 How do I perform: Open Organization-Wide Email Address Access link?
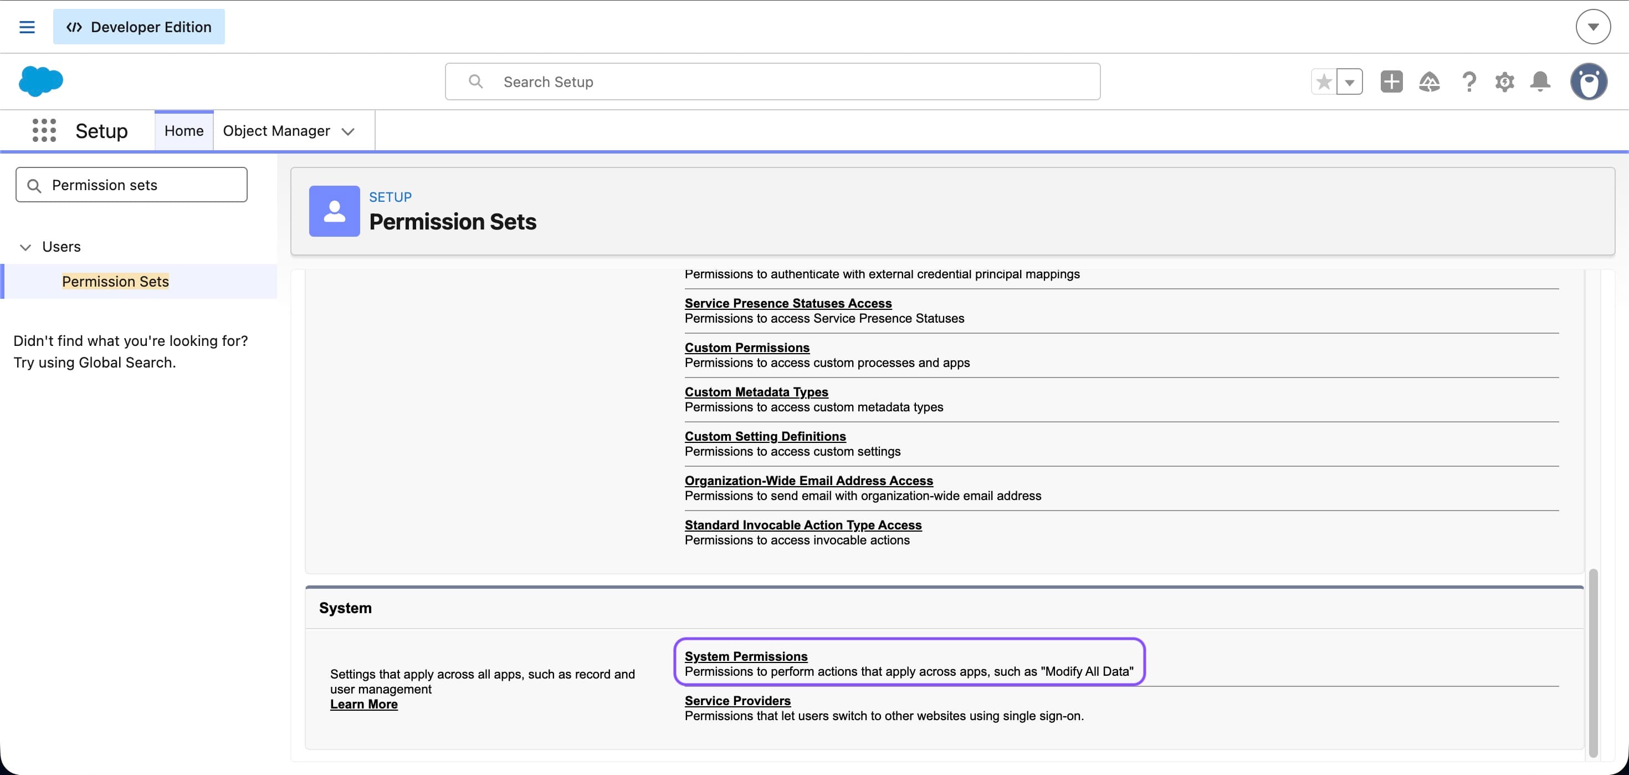click(x=809, y=480)
